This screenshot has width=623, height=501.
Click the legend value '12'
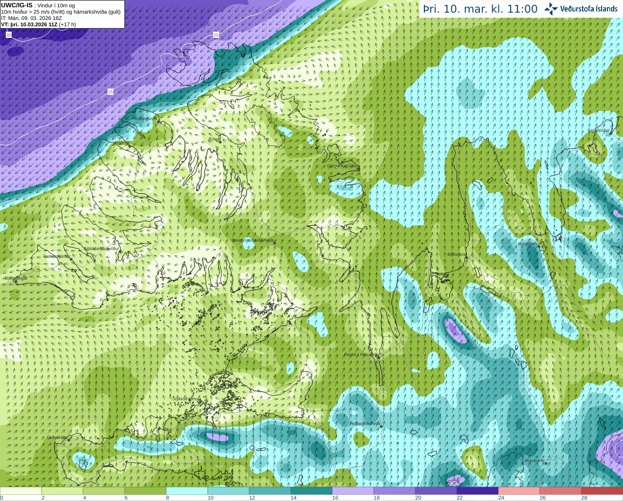coord(252,498)
